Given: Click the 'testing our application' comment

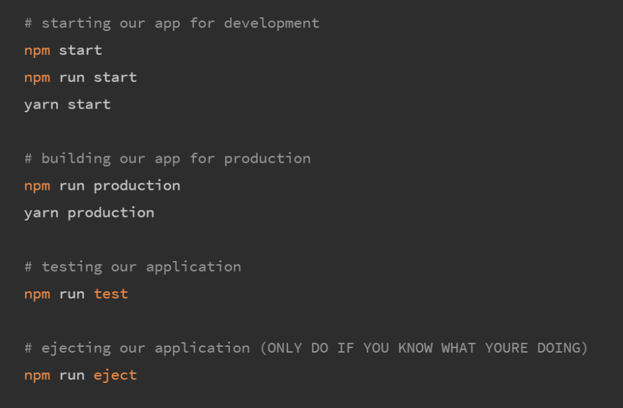Looking at the screenshot, I should click(133, 267).
